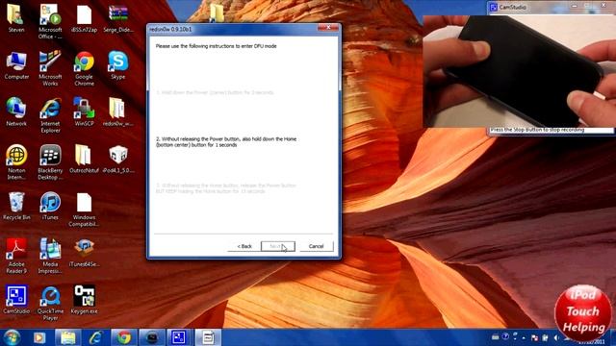Open BlackBerry Desktop shortcut
Image resolution: width=616 pixels, height=346 pixels.
click(x=50, y=162)
